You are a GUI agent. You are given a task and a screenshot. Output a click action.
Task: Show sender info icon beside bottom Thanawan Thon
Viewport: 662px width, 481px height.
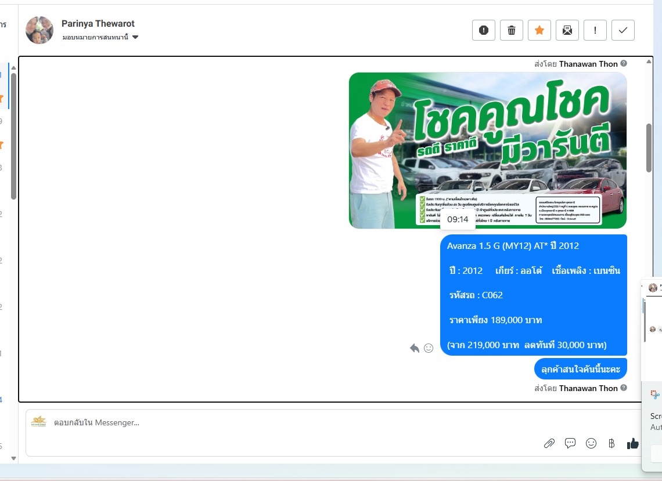(x=624, y=388)
